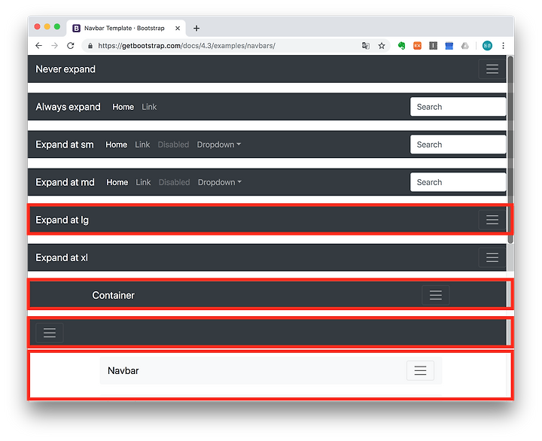Click the Expand at md brand
This screenshot has height=441, width=542.
coord(65,182)
